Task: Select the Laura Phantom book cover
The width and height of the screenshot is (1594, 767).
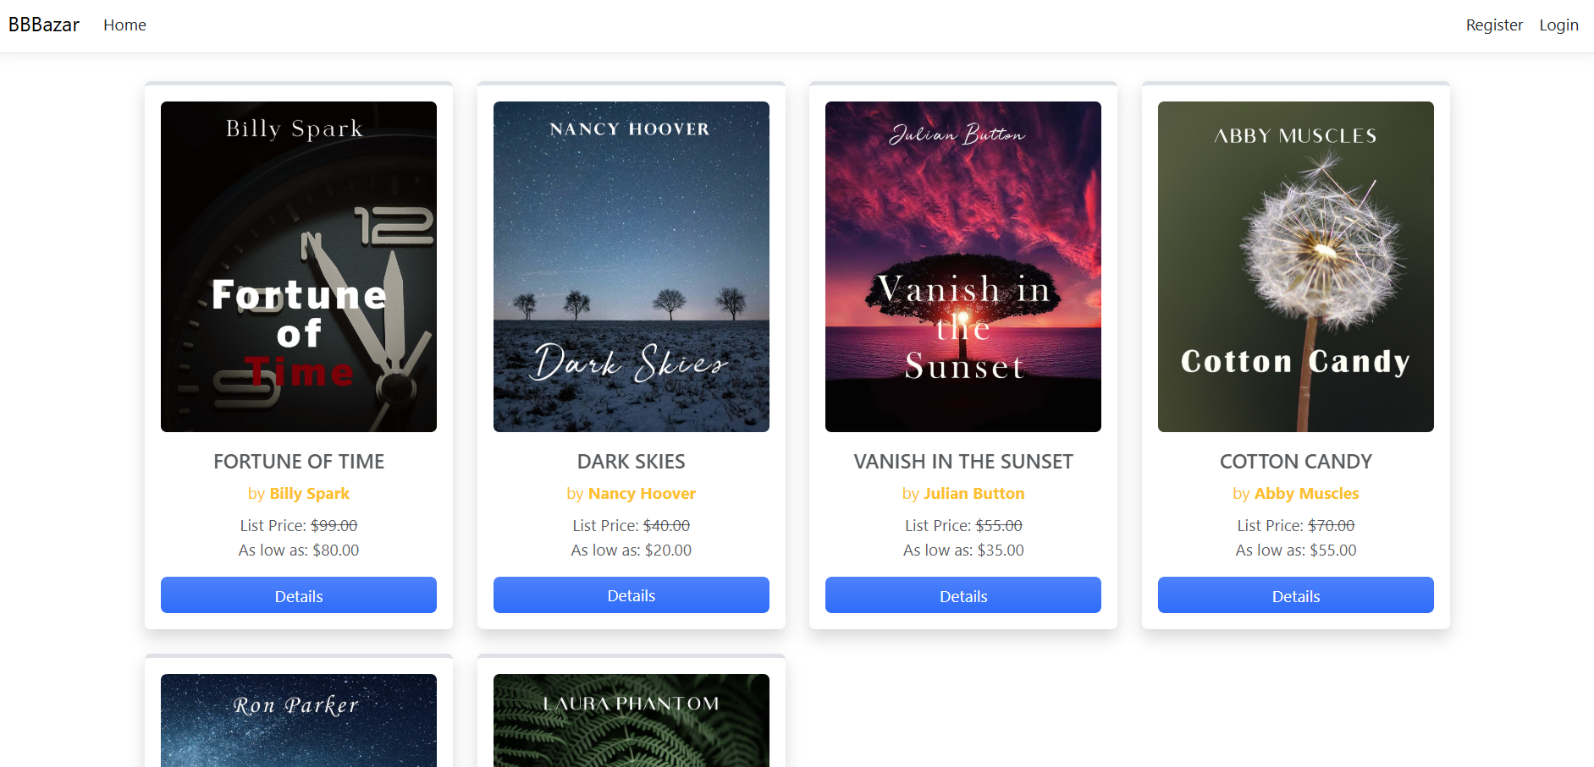Action: point(631,720)
